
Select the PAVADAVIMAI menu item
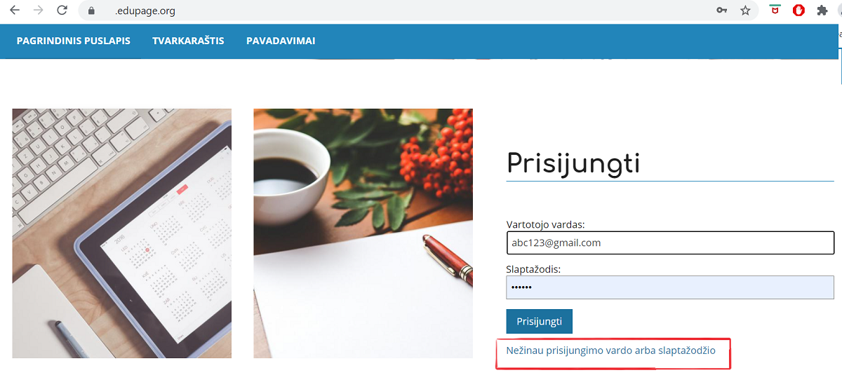tap(281, 41)
